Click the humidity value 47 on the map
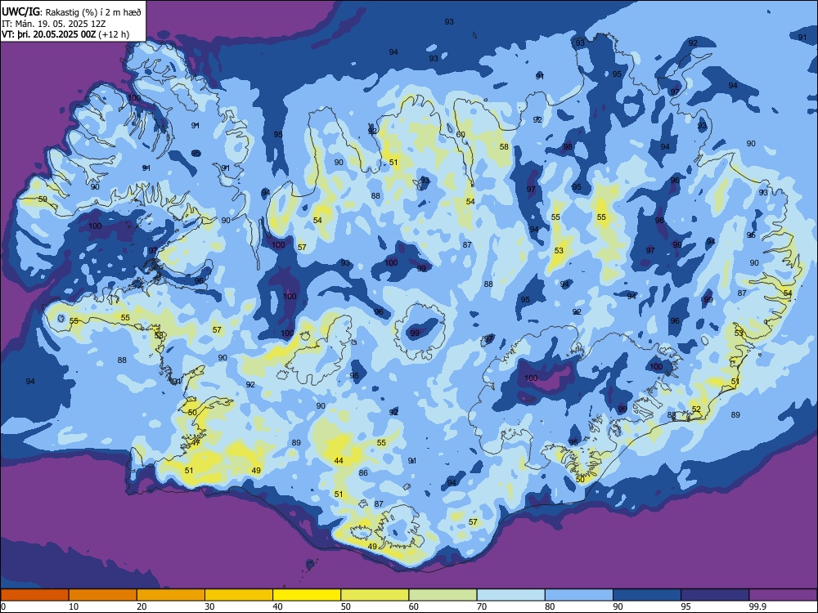 pos(196,442)
